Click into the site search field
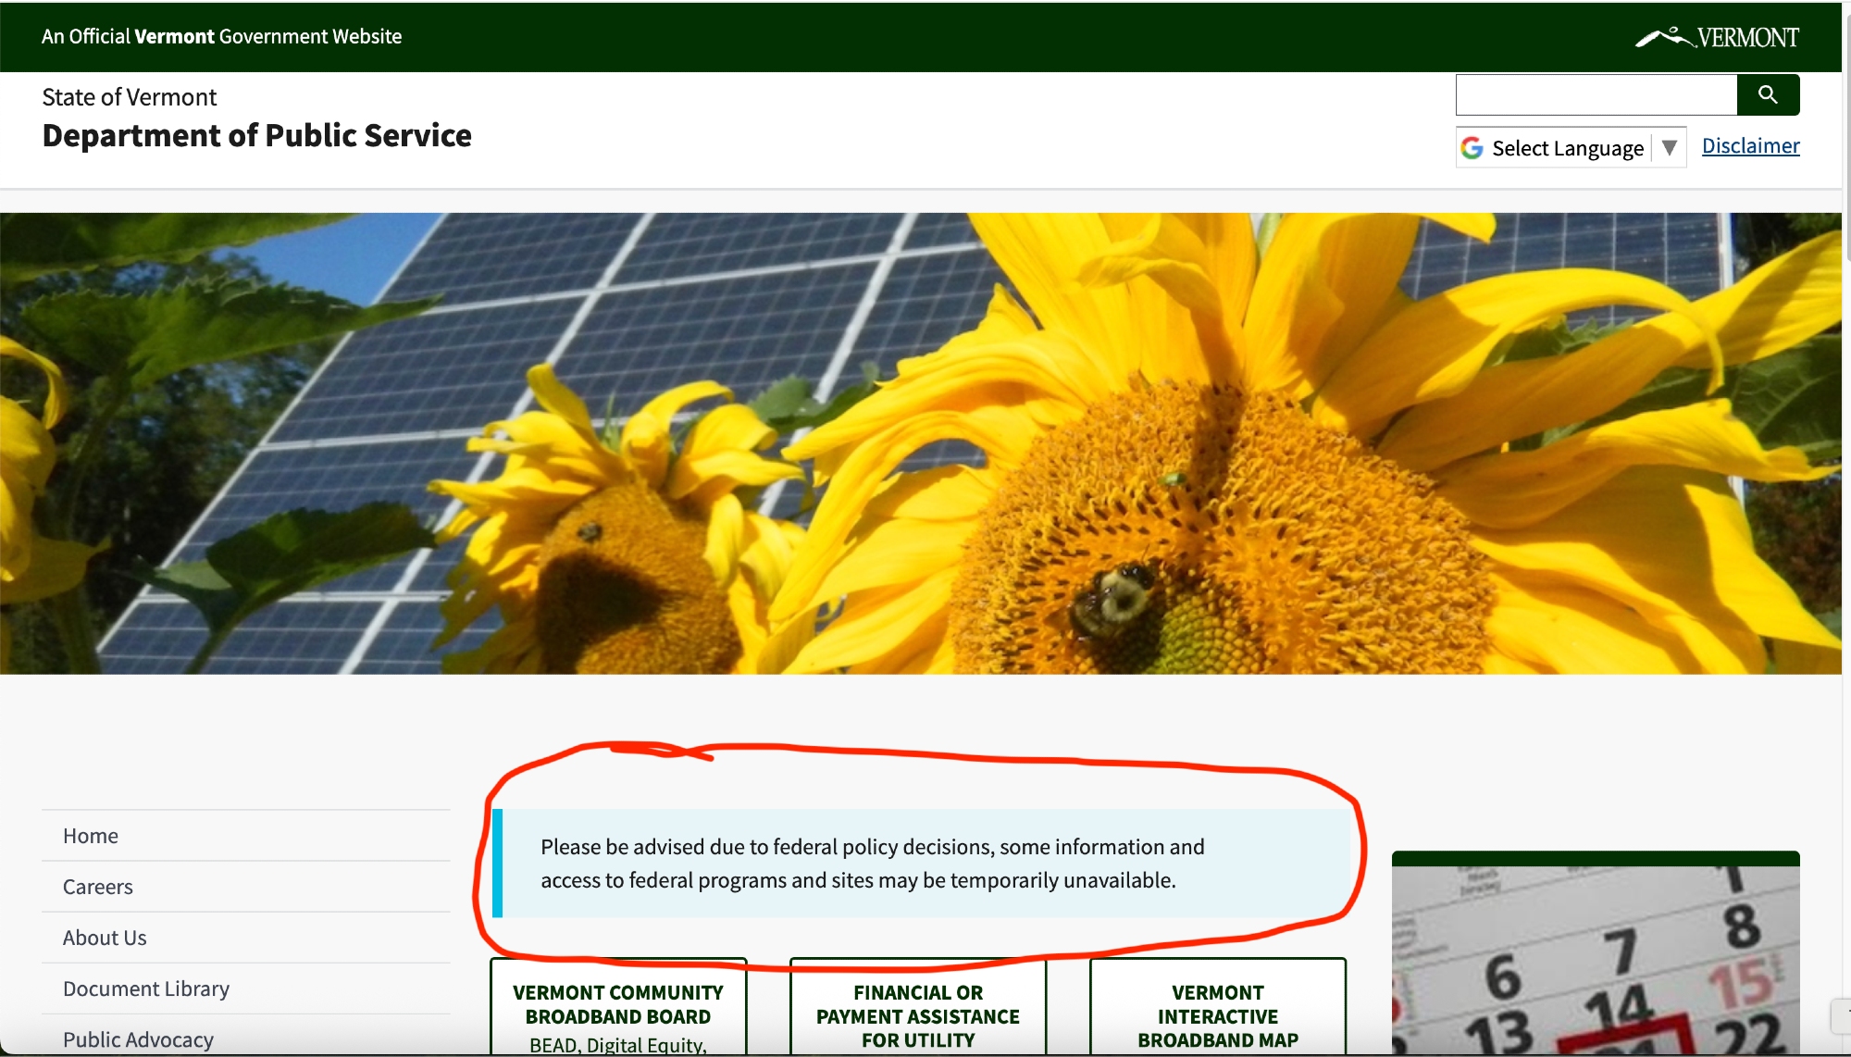The width and height of the screenshot is (1851, 1057). coord(1596,94)
